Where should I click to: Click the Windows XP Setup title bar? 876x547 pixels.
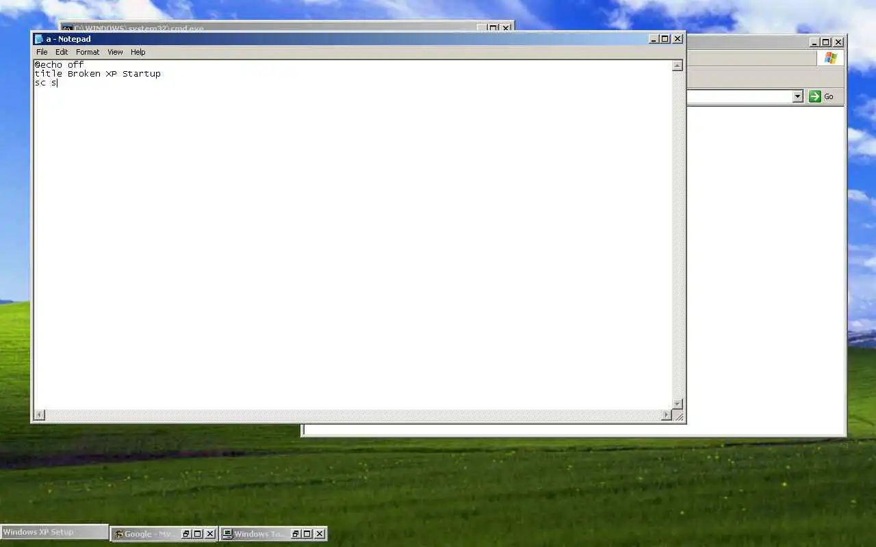tap(54, 532)
